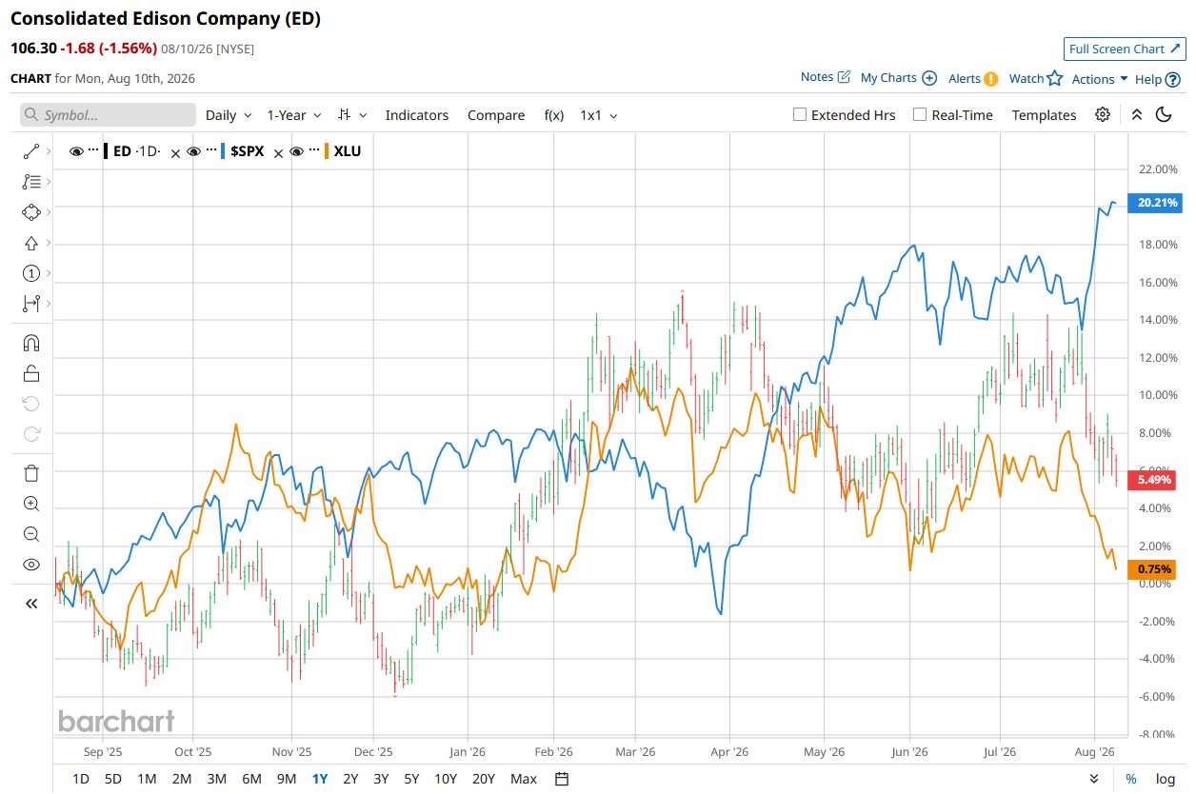Collapse header with double up-chevron icon

(1136, 114)
